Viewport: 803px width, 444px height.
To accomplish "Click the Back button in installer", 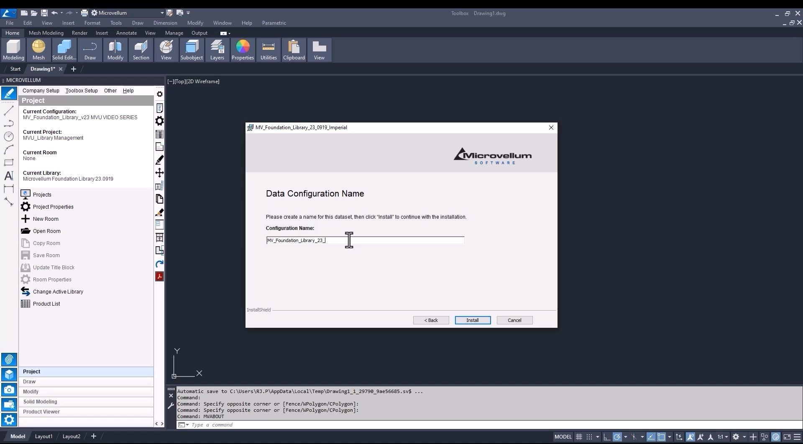I will [431, 320].
